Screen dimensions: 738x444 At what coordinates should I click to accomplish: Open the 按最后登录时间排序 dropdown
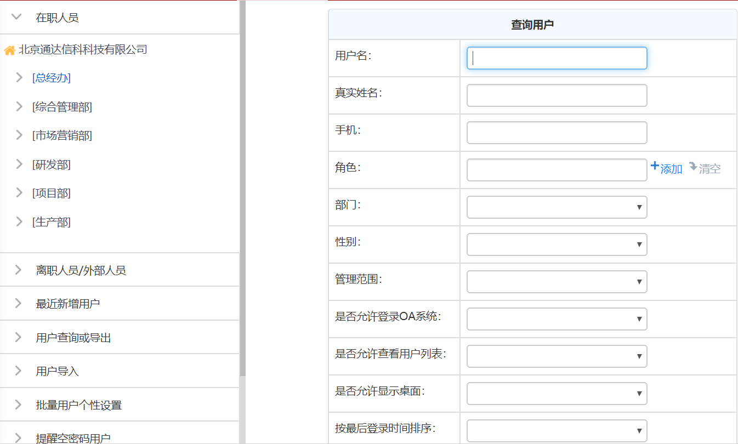click(x=557, y=431)
